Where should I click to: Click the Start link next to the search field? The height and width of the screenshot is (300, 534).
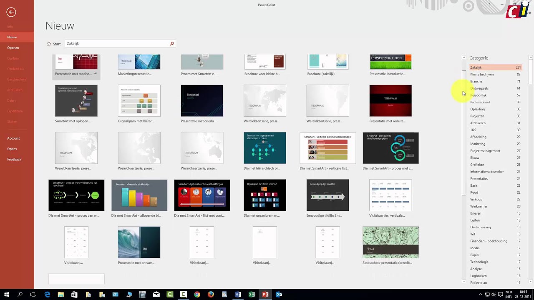pyautogui.click(x=57, y=44)
